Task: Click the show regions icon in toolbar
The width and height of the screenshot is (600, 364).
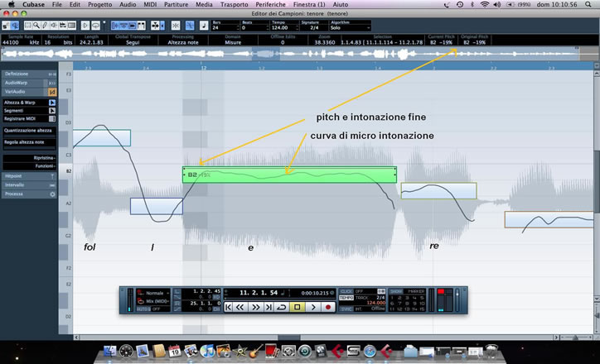Action: pos(141,26)
